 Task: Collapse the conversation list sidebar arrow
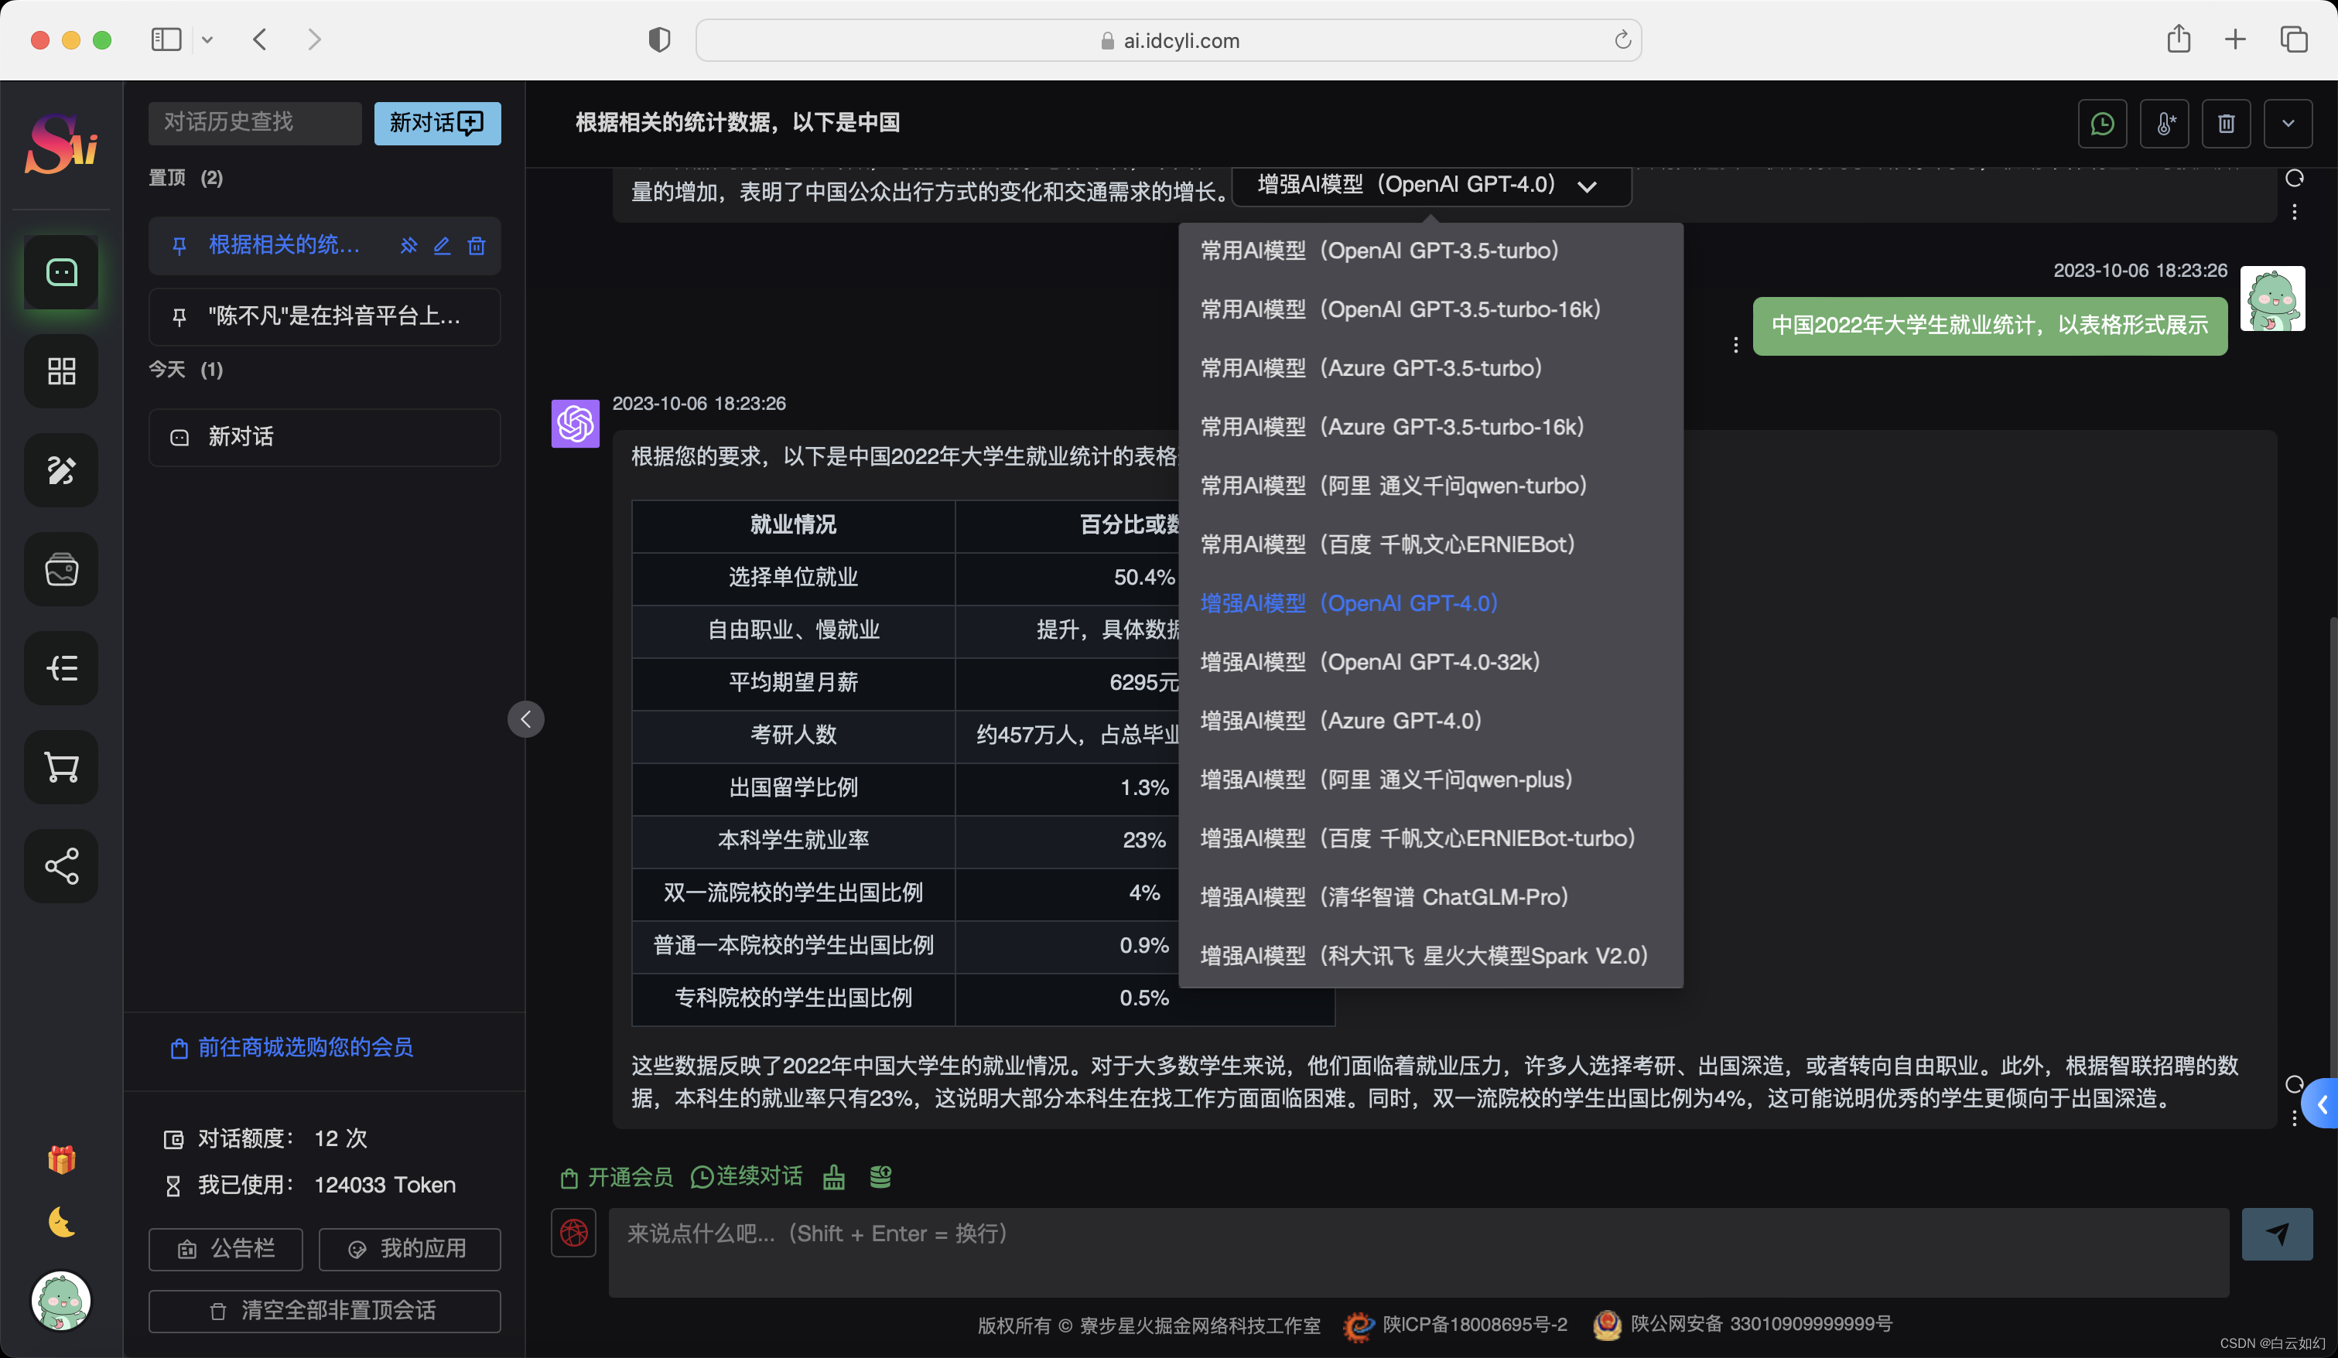[526, 719]
